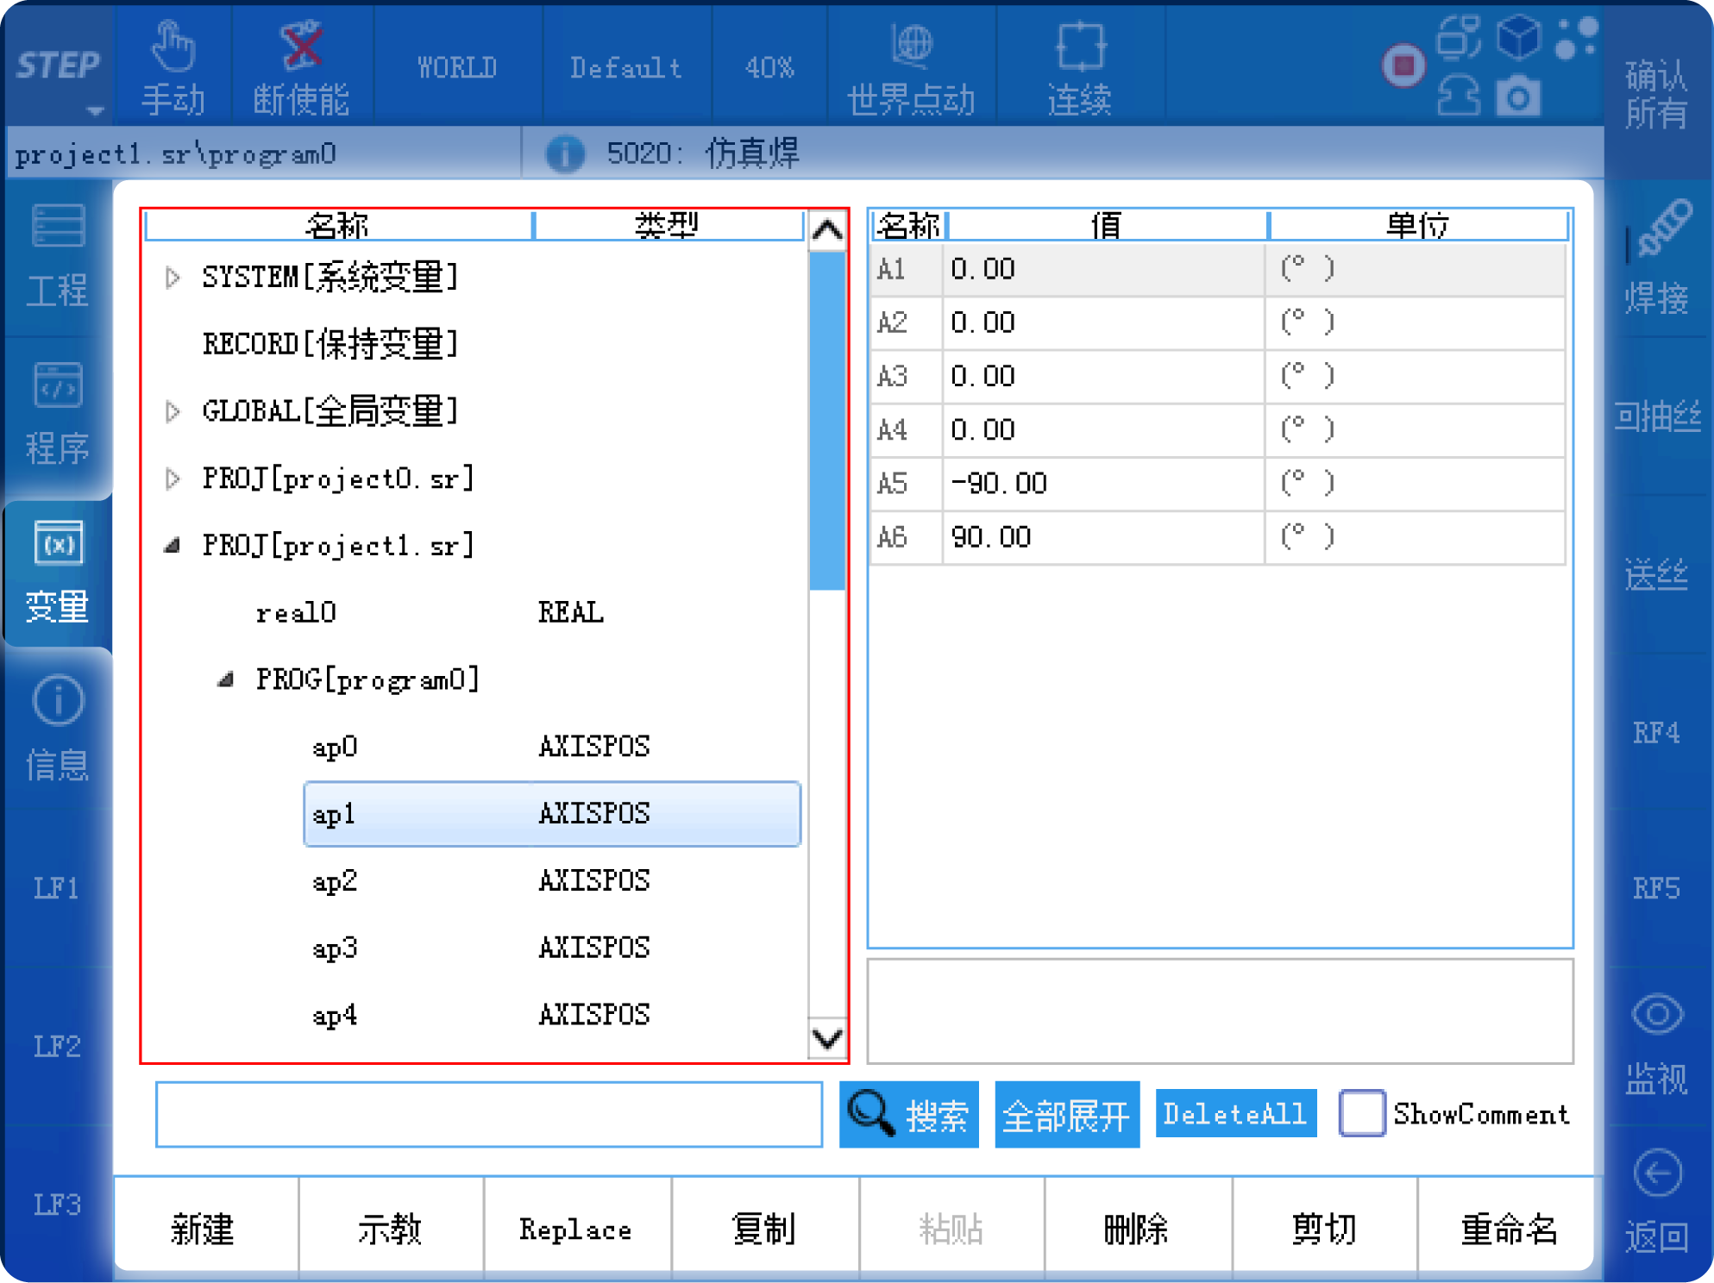
Task: Select the ap1 AXISPOS variable
Action: pos(552,813)
